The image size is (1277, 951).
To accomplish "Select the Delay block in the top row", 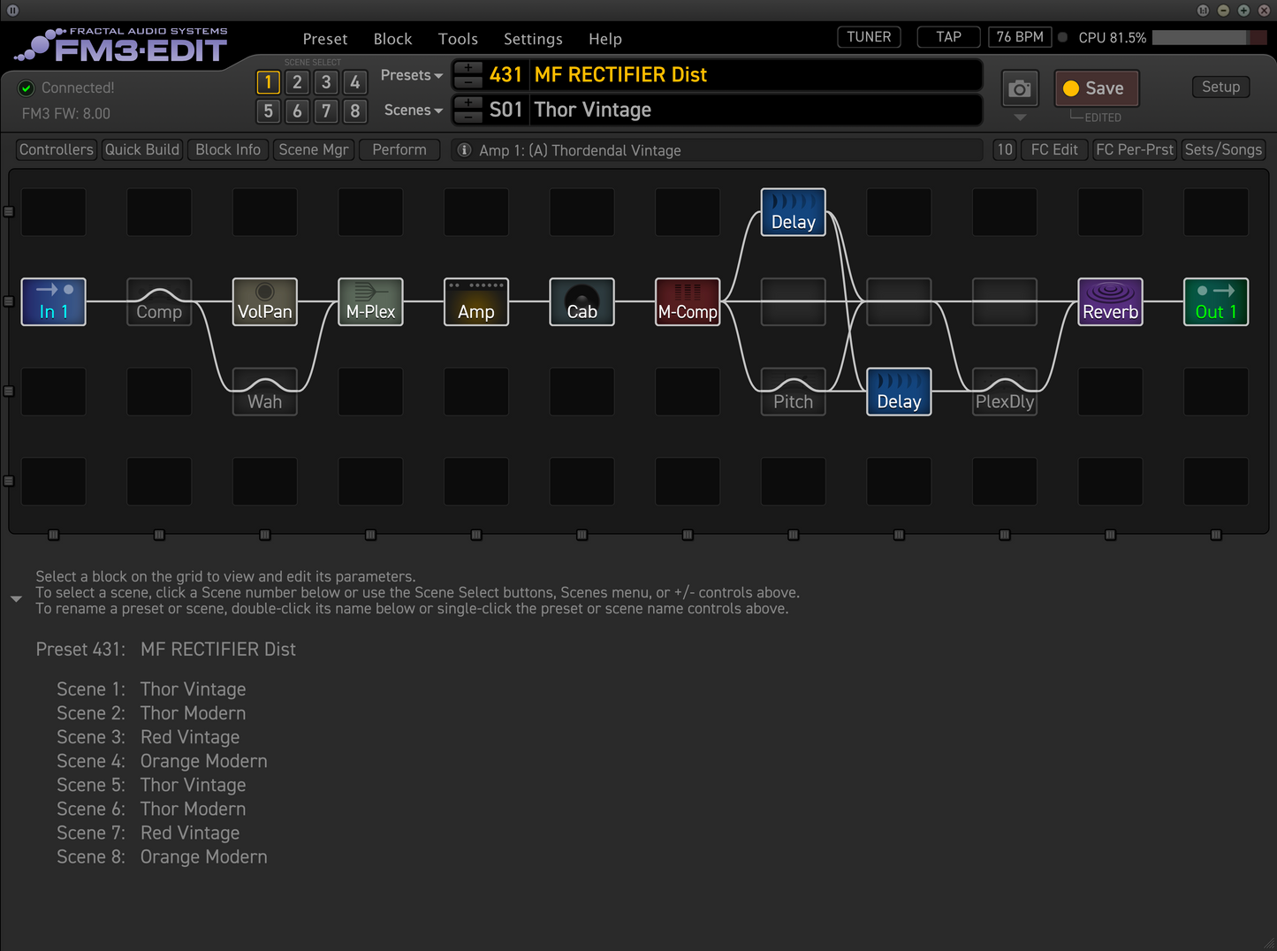I will pos(794,212).
